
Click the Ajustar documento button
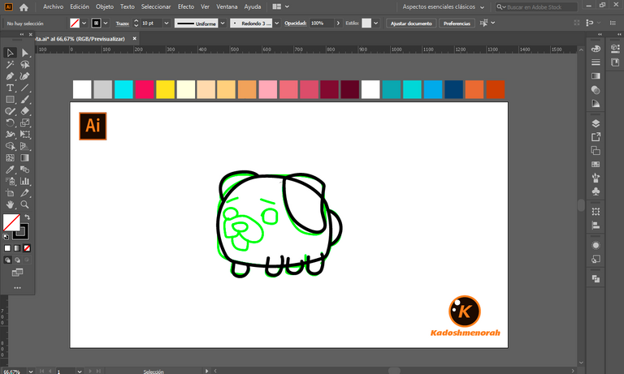[411, 24]
